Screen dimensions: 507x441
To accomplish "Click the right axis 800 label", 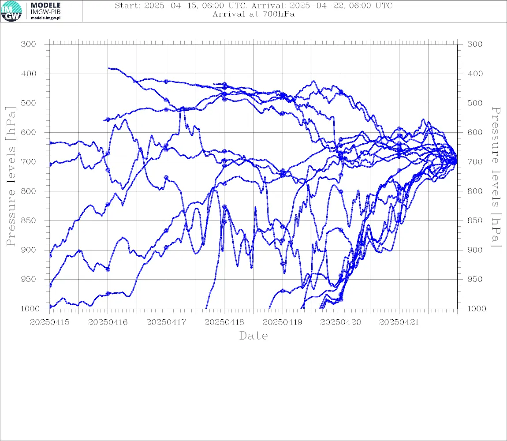I will point(475,191).
